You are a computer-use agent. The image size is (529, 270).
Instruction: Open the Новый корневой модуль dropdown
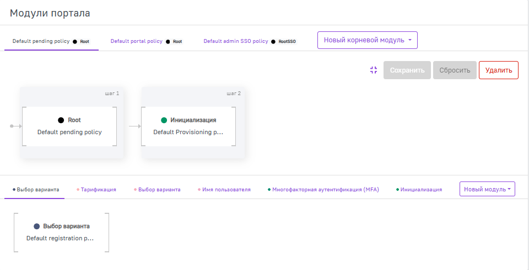367,40
